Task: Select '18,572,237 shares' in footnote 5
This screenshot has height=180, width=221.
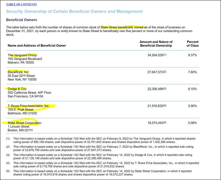Action: [x=121, y=174]
